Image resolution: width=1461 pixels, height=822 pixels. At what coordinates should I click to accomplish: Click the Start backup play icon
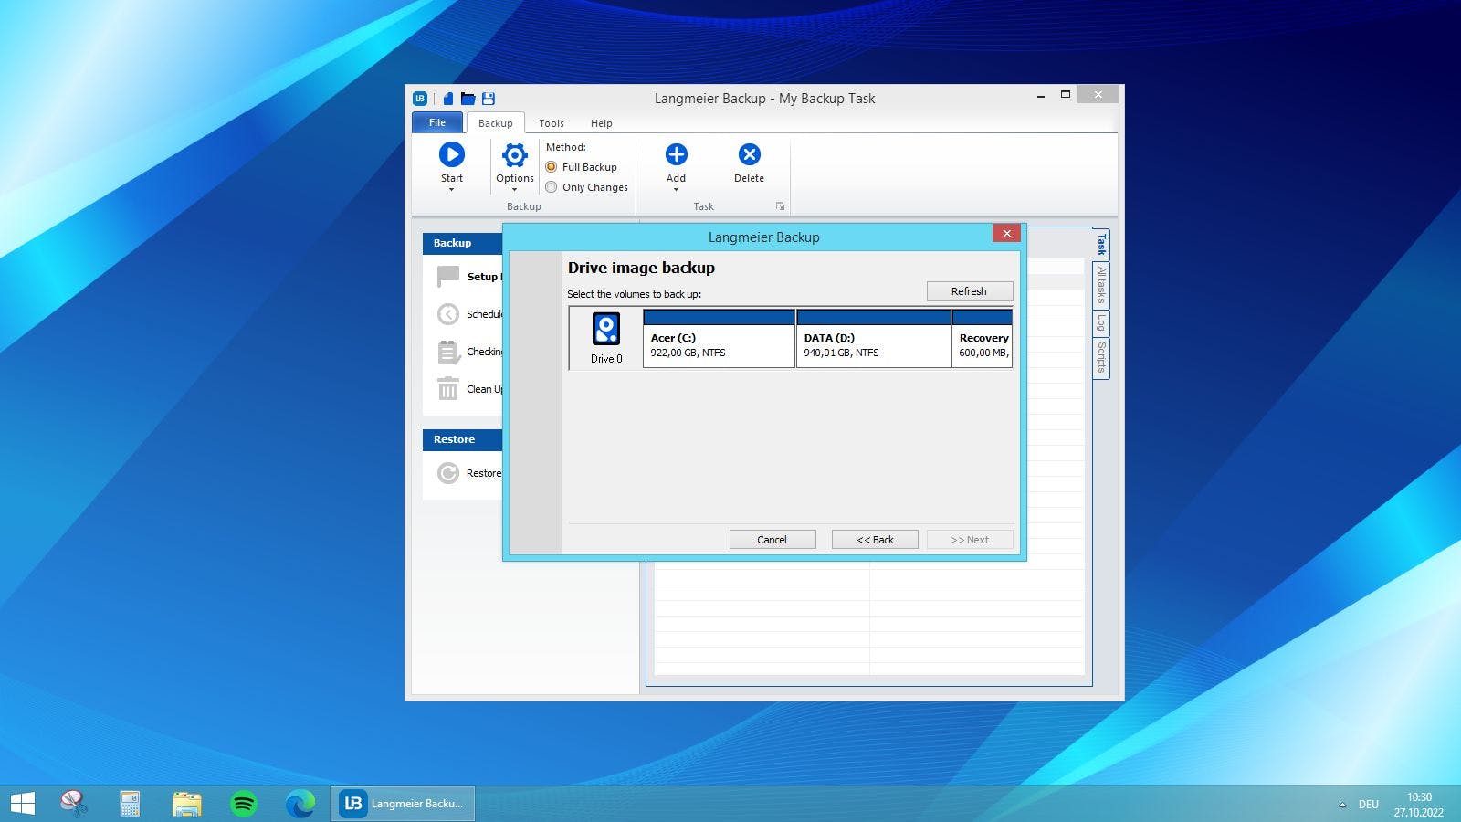(x=451, y=154)
